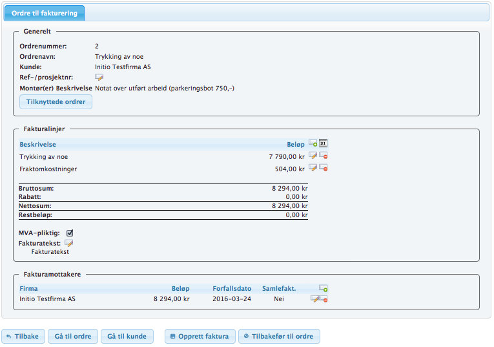
Task: Edit the Ref-/prosjektnr field icon
Action: tap(99, 77)
